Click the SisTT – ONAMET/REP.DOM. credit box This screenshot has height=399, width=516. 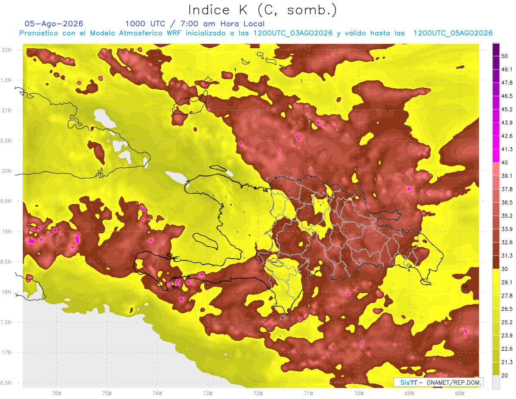(x=438, y=382)
